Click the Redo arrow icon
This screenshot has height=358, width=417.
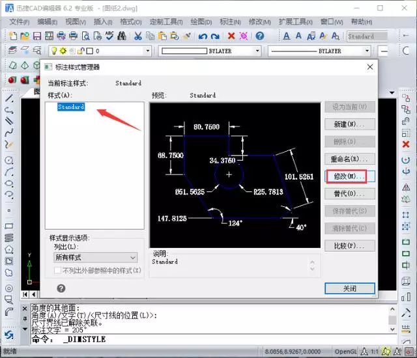(x=215, y=36)
